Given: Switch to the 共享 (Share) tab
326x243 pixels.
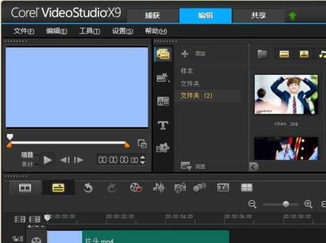Looking at the screenshot, I should pos(258,16).
